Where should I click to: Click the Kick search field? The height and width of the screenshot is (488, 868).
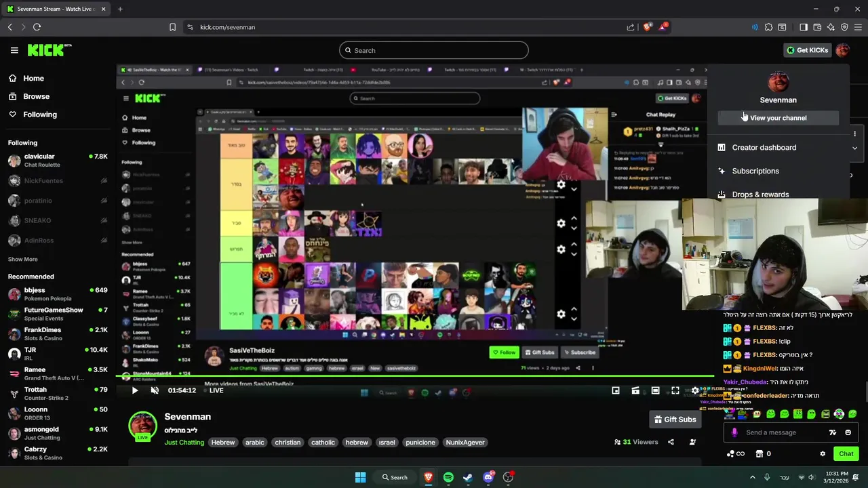434,50
